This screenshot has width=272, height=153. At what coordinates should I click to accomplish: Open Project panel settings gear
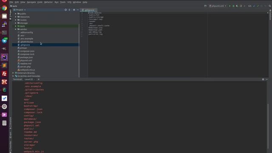tap(74, 10)
